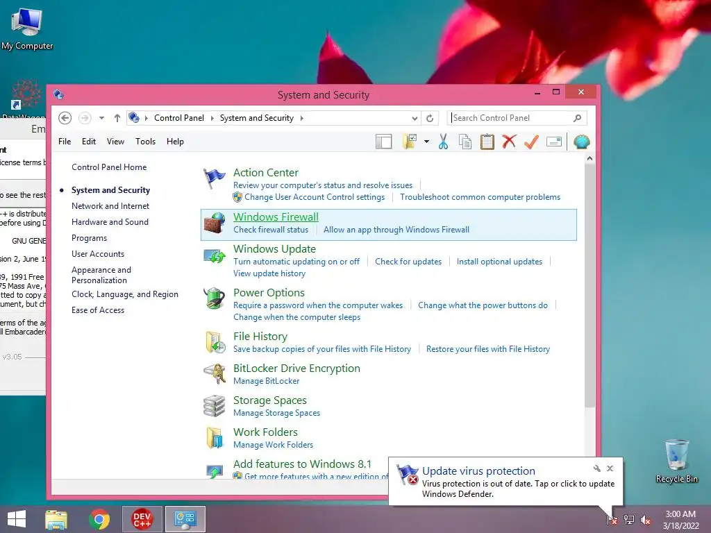Open the My Computer desktop icon

(27, 29)
